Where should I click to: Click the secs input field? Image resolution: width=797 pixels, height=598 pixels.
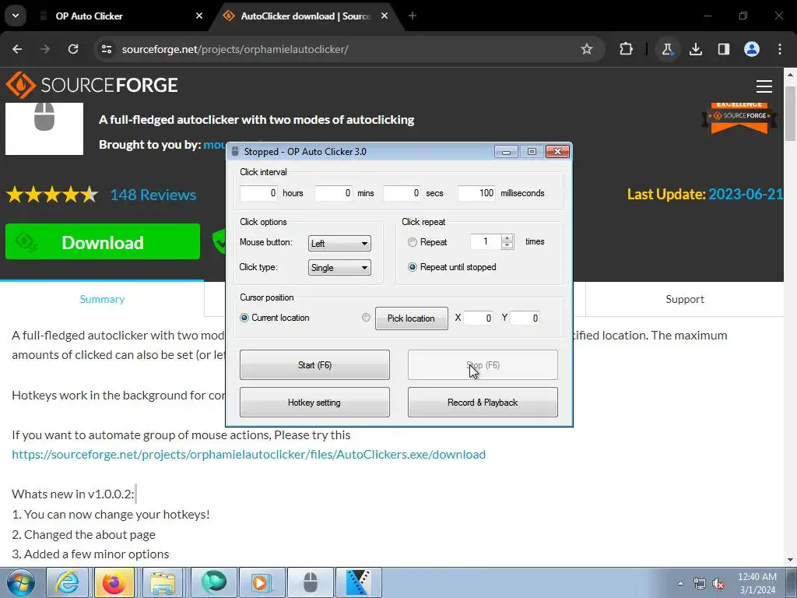[x=402, y=193]
